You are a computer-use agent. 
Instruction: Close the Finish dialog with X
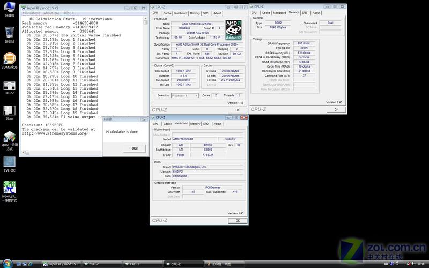click(x=144, y=120)
